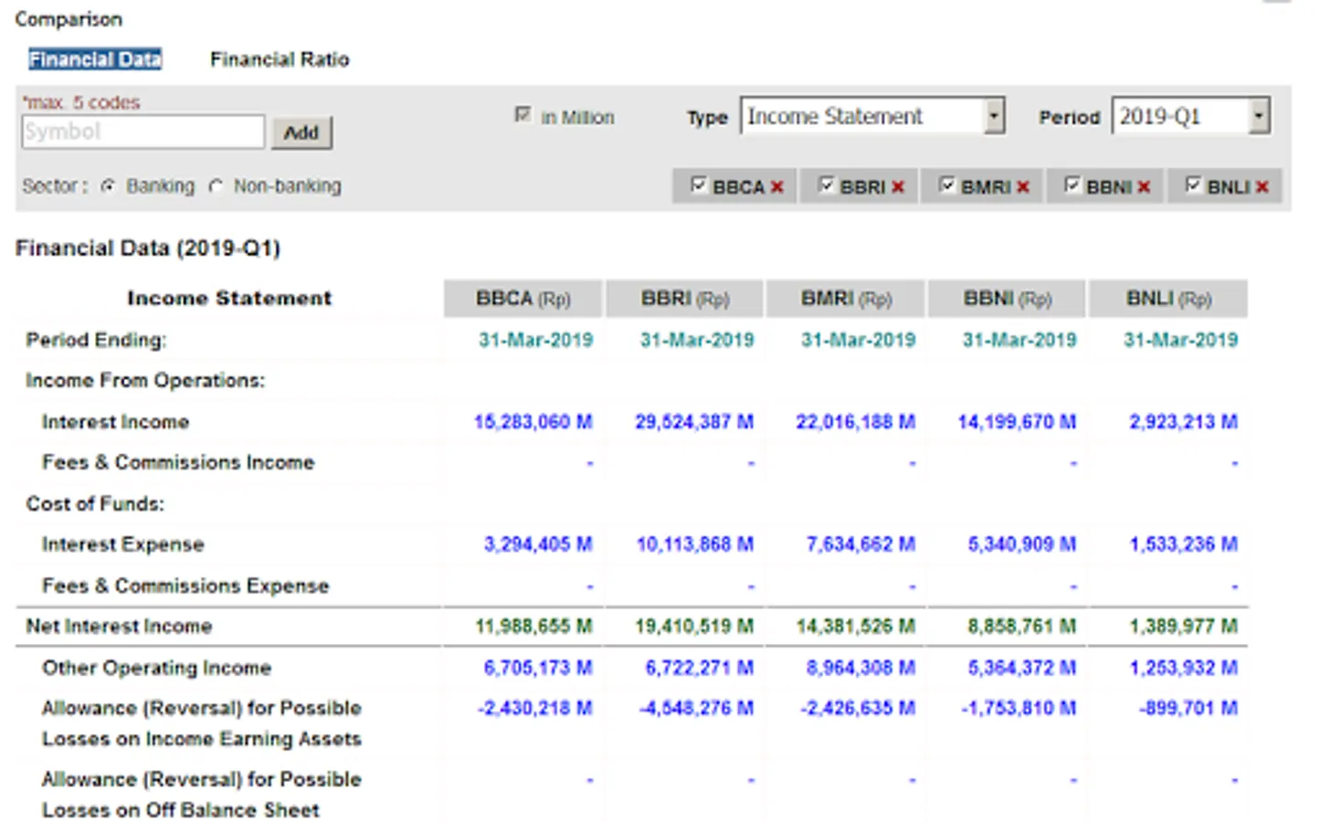The height and width of the screenshot is (822, 1320).
Task: Remove BBRI using its red X icon
Action: [x=898, y=187]
